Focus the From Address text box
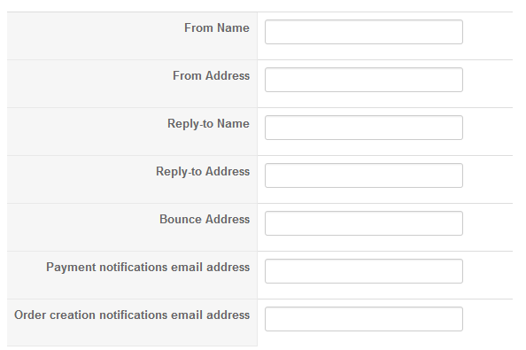Viewport: 526px width, 350px height. (364, 80)
